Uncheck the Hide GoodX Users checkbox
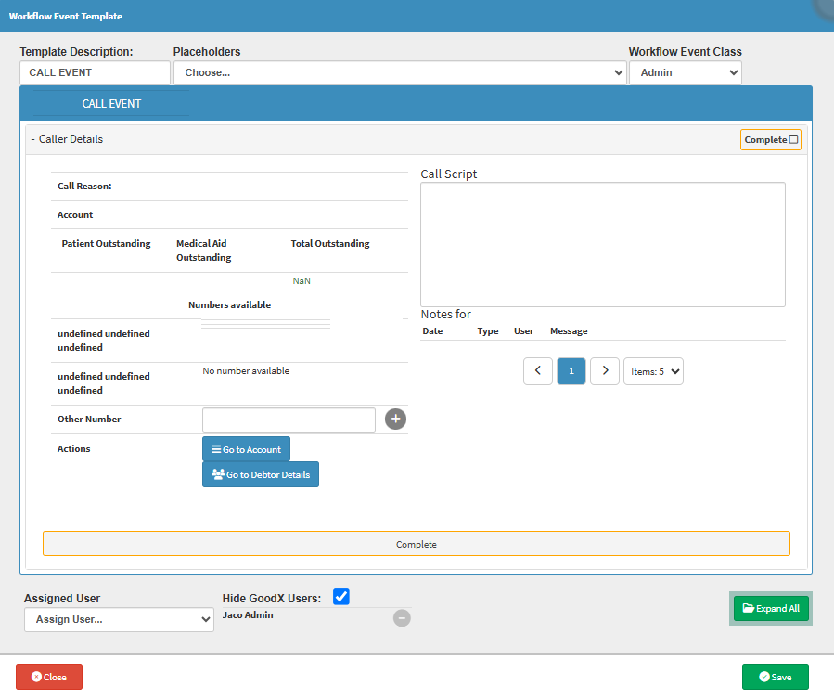 click(x=341, y=597)
